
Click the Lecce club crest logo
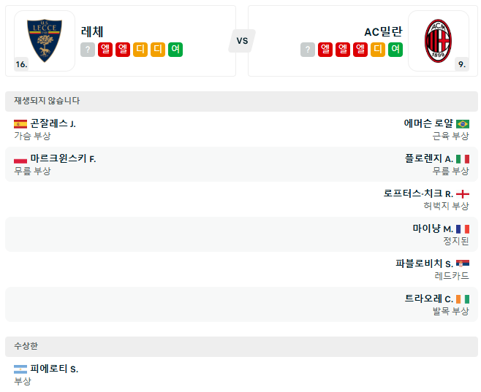[x=45, y=40]
